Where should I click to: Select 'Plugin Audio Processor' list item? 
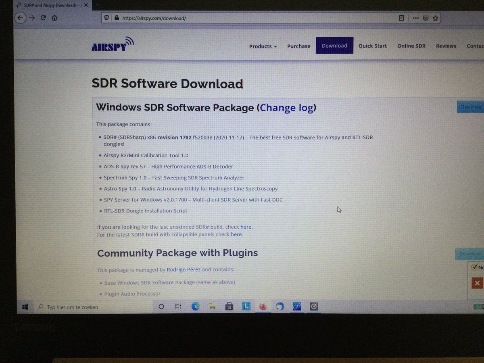(132, 294)
